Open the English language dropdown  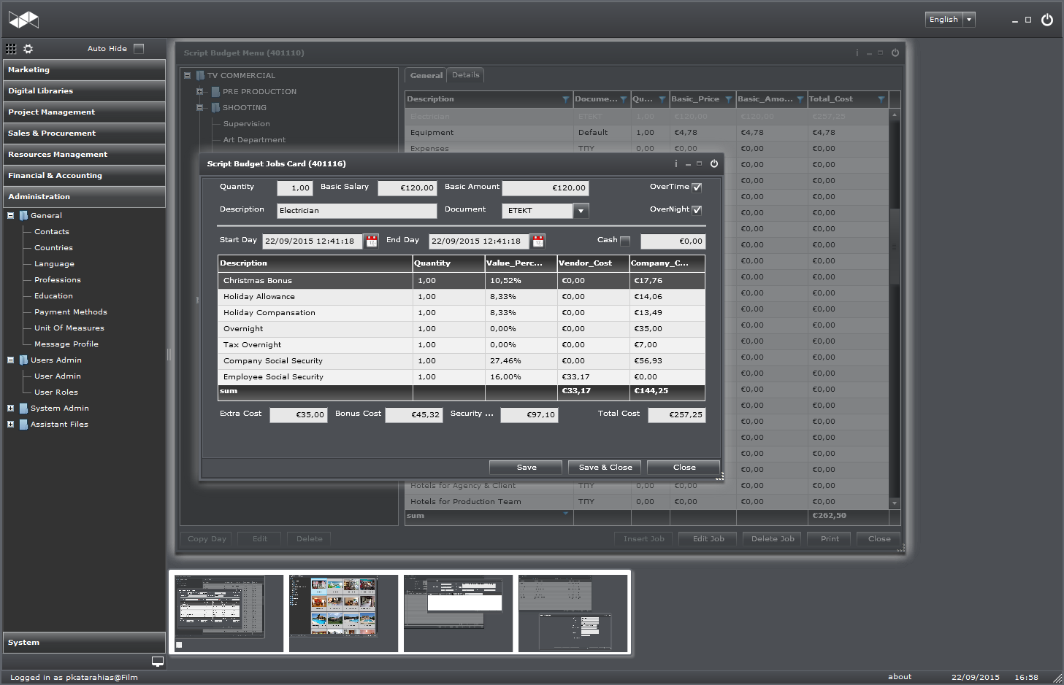click(969, 20)
